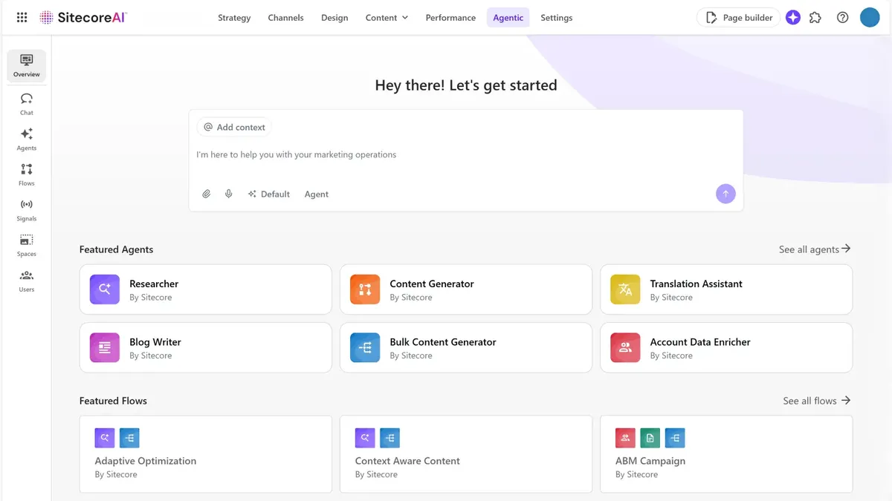
Task: Switch to the Performance tab
Action: click(x=450, y=18)
